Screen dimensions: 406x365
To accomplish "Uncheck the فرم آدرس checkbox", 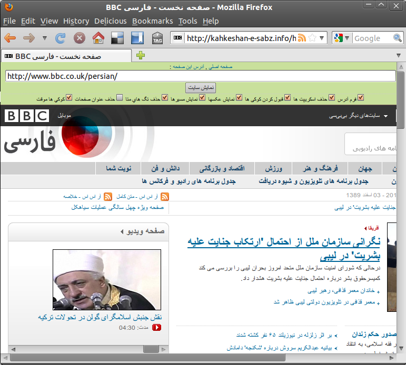I will click(360, 98).
